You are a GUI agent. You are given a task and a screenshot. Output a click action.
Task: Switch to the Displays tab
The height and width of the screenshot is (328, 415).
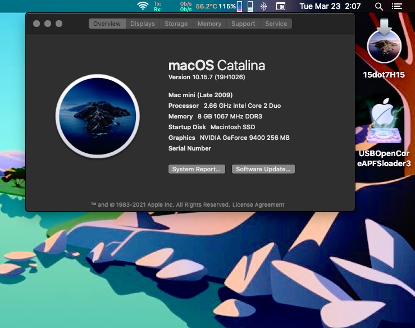[143, 24]
